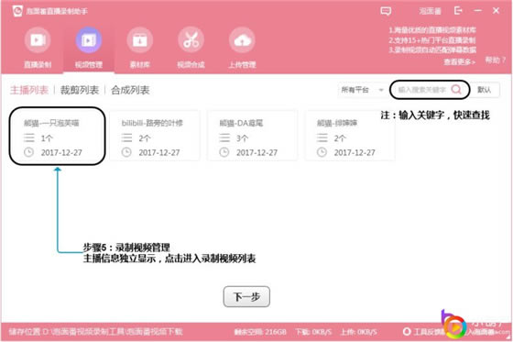Click the 下一步 button
Viewport: 513px width, 342px height.
tap(246, 296)
